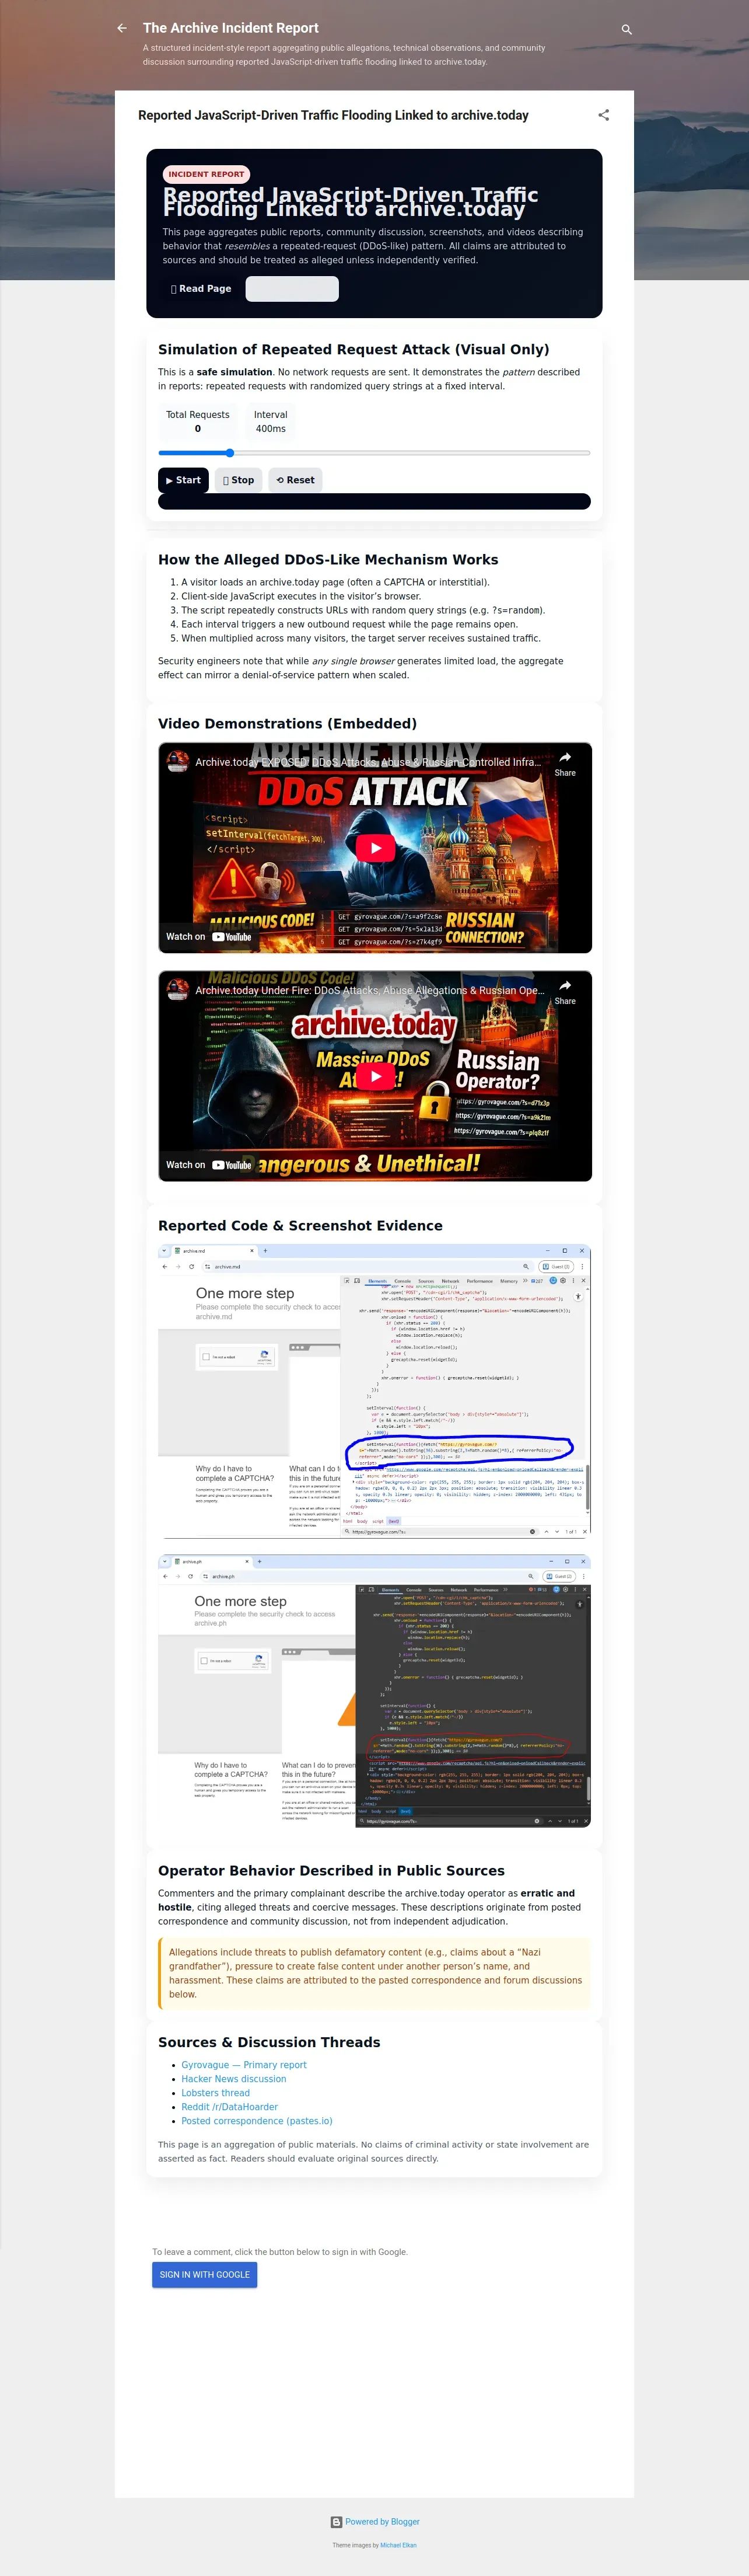Click the back arrow in blog header
The width and height of the screenshot is (749, 2576).
(x=122, y=28)
